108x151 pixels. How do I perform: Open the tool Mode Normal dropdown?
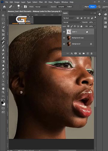(x=42, y=7)
